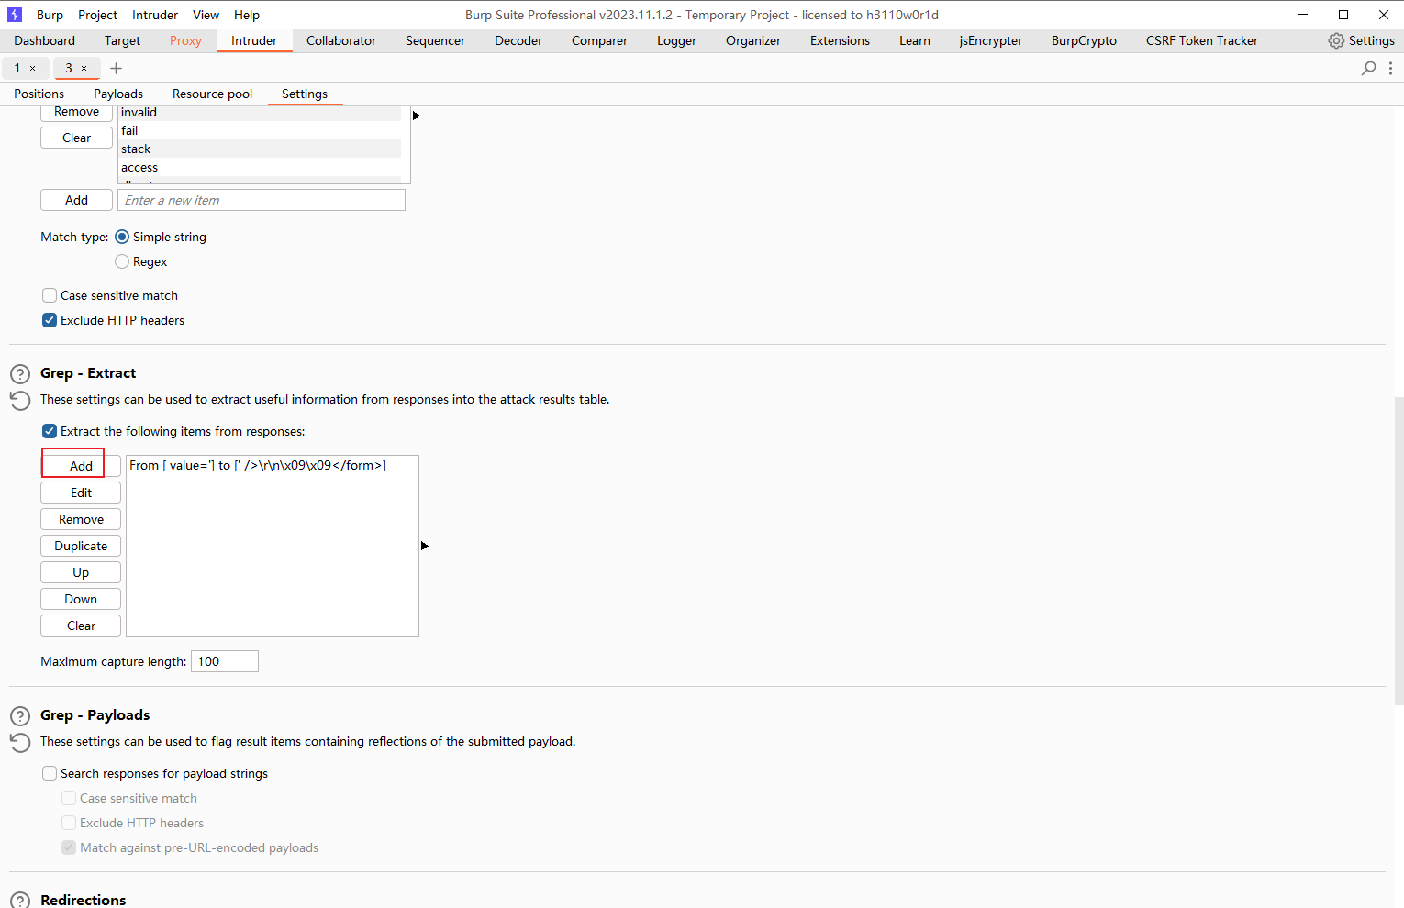Click the vertical scrollbar of settings panel
Screen dimensions: 1404x908
1398,550
